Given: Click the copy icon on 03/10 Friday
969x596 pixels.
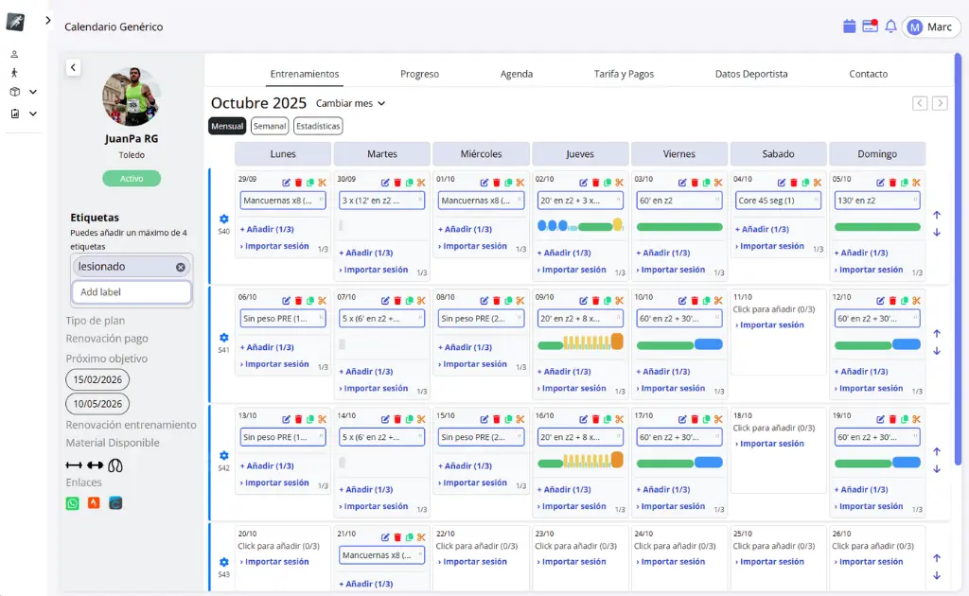Looking at the screenshot, I should pos(706,183).
